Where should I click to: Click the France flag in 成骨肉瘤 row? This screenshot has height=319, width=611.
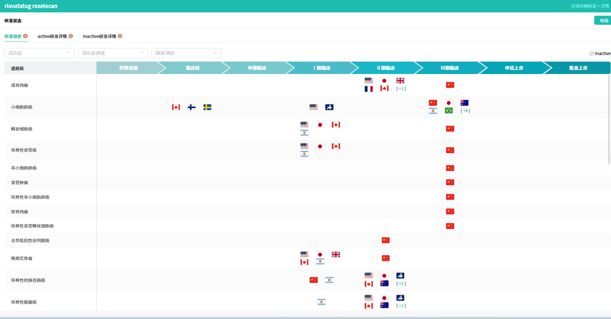(369, 89)
